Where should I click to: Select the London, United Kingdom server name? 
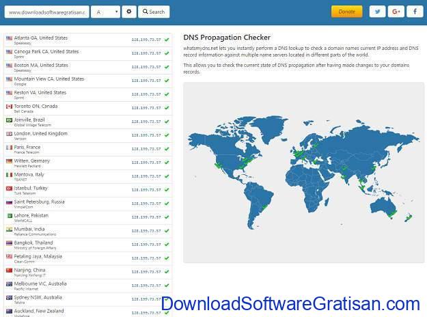point(41,133)
